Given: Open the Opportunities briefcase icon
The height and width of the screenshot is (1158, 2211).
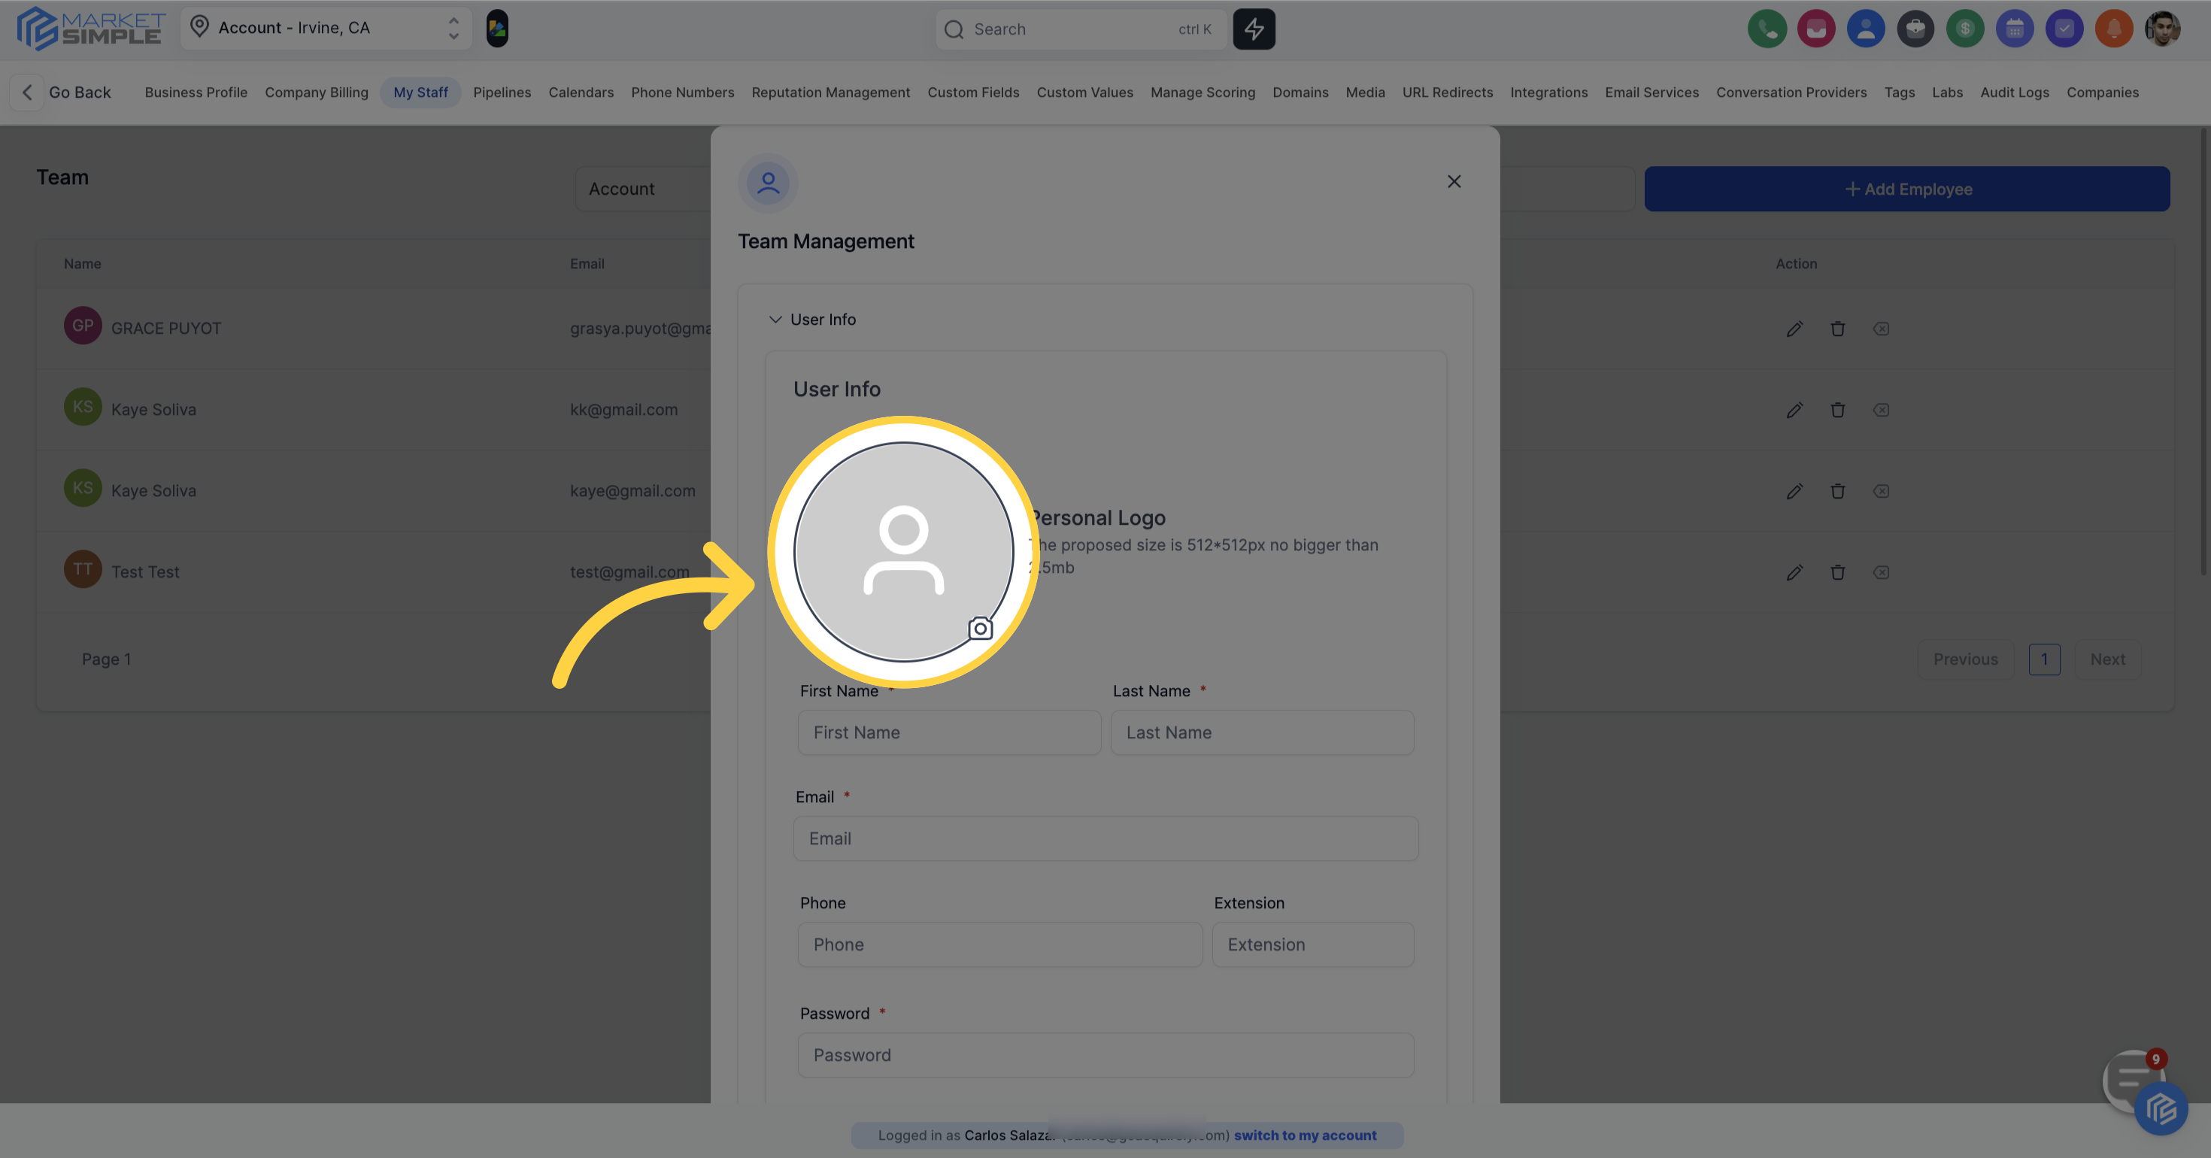Looking at the screenshot, I should pos(1915,29).
